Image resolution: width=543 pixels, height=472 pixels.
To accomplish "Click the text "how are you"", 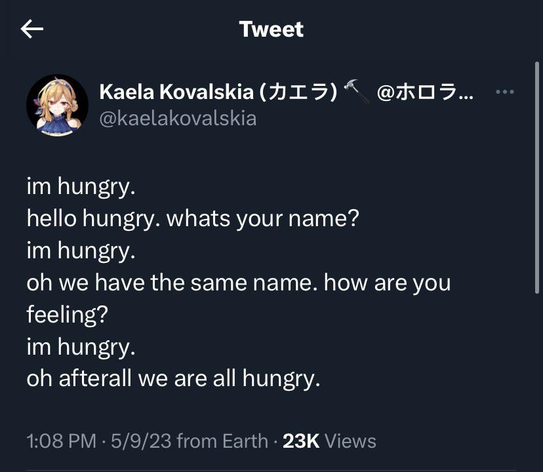I will [x=387, y=283].
